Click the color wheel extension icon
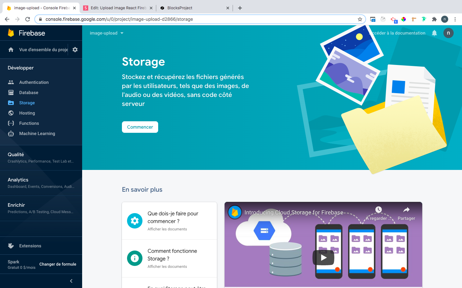The width and height of the screenshot is (462, 288). [x=404, y=19]
